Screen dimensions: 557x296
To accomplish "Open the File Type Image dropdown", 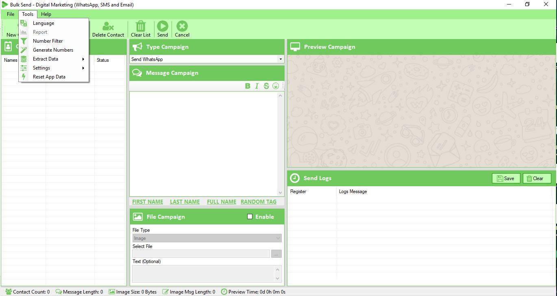I will pyautogui.click(x=278, y=238).
